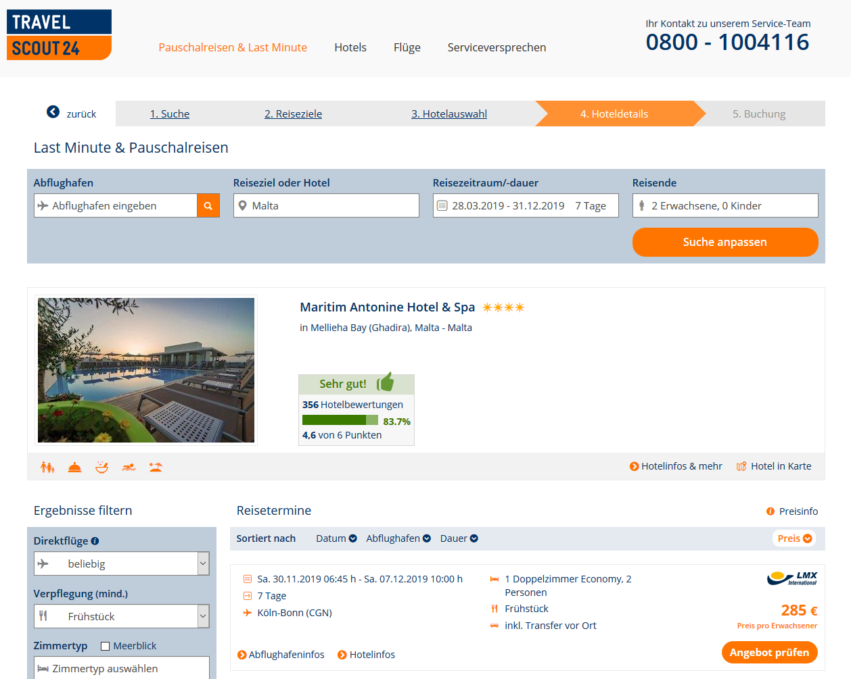
Task: Click the 356 Hotelbewertungen text
Action: click(352, 405)
